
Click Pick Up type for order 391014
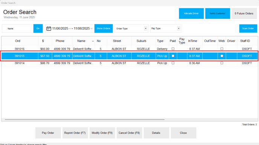[162, 63]
